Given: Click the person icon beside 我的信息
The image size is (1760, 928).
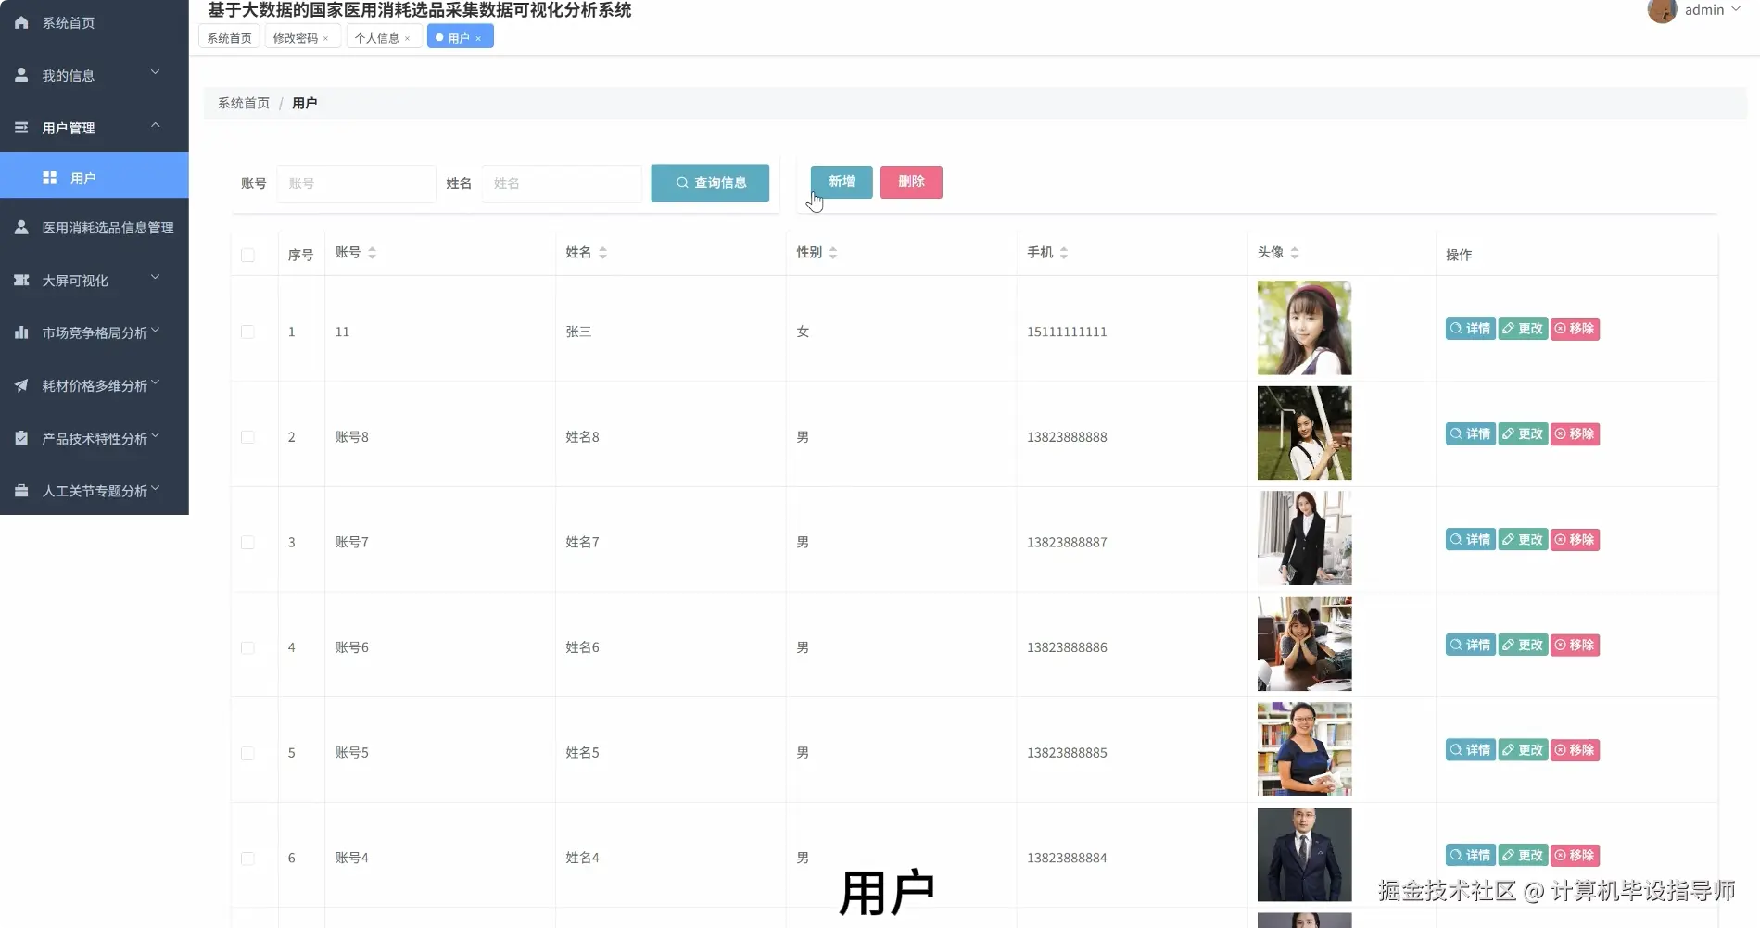Looking at the screenshot, I should (x=21, y=75).
